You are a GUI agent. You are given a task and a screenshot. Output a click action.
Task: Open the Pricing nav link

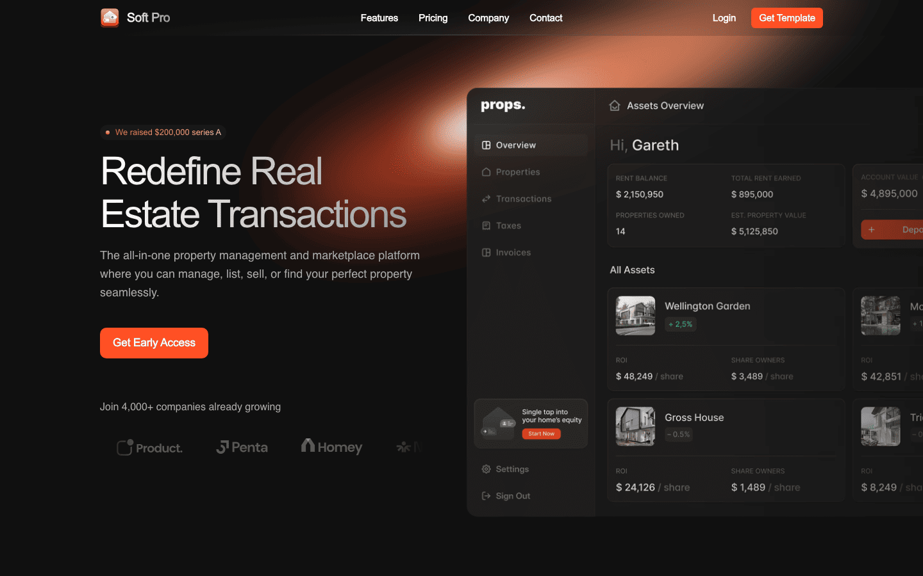[x=433, y=18]
